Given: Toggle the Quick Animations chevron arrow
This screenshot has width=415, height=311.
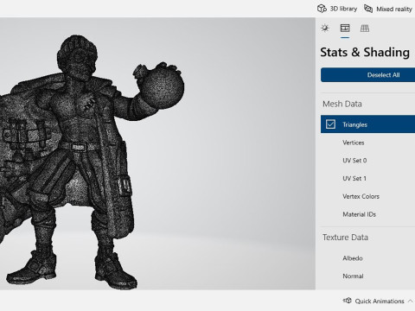Looking at the screenshot, I should 410,301.
